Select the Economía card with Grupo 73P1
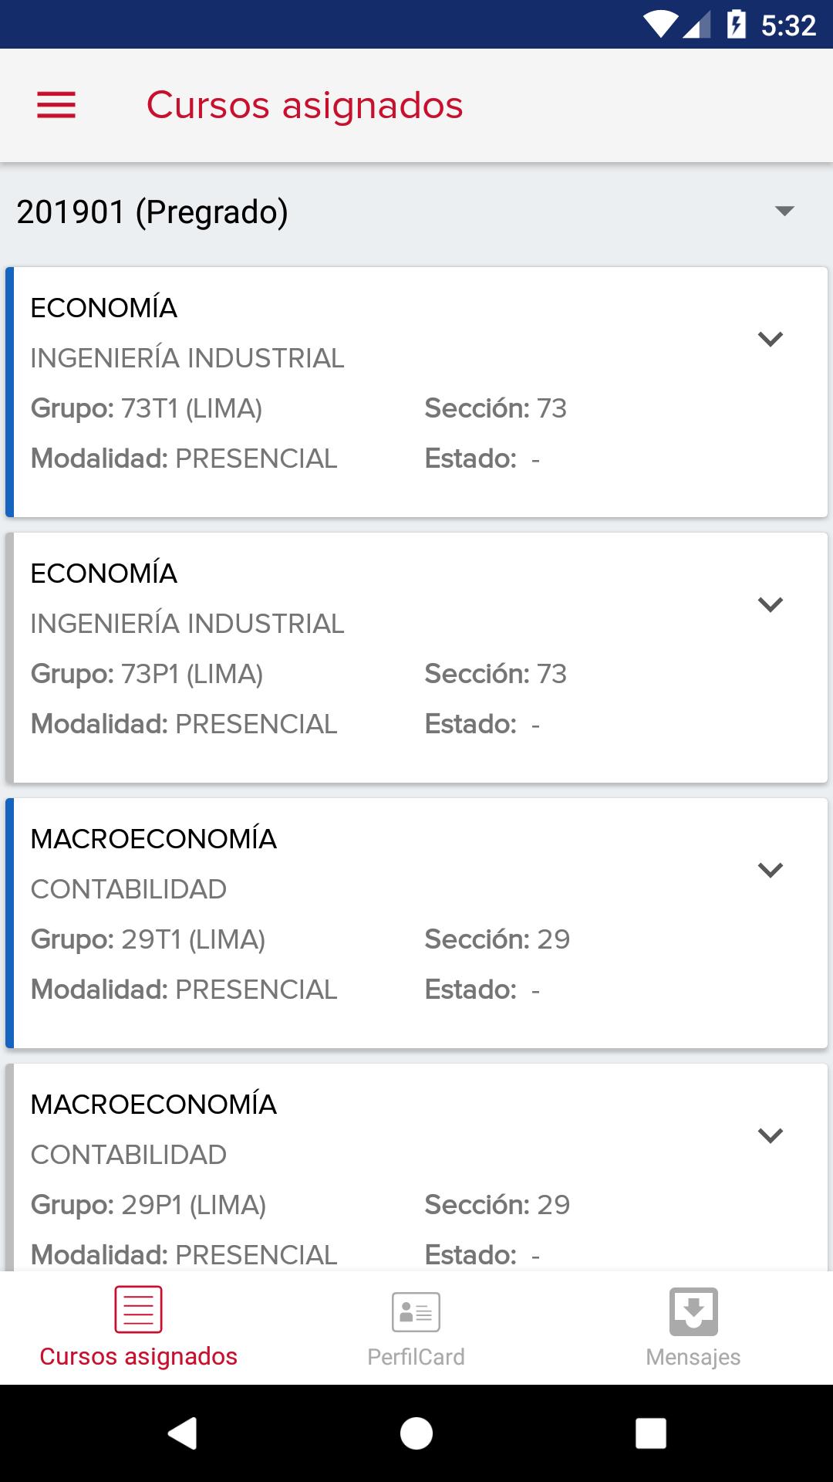Image resolution: width=833 pixels, height=1482 pixels. [x=416, y=658]
